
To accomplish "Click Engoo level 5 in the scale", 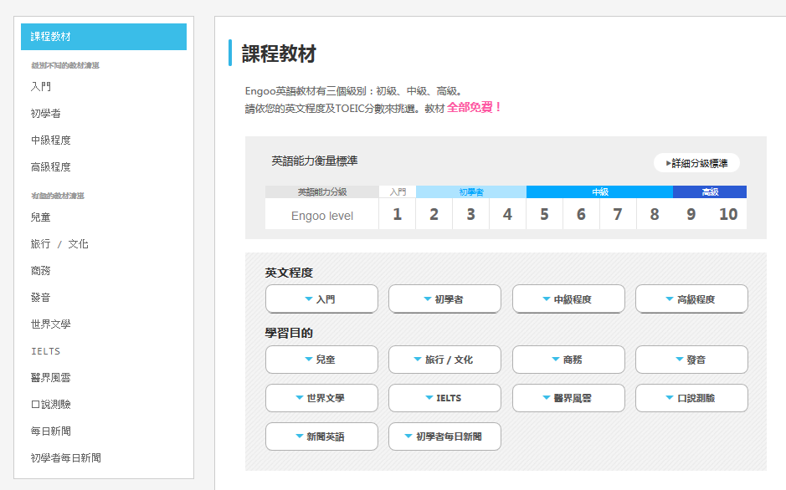I will pyautogui.click(x=544, y=215).
